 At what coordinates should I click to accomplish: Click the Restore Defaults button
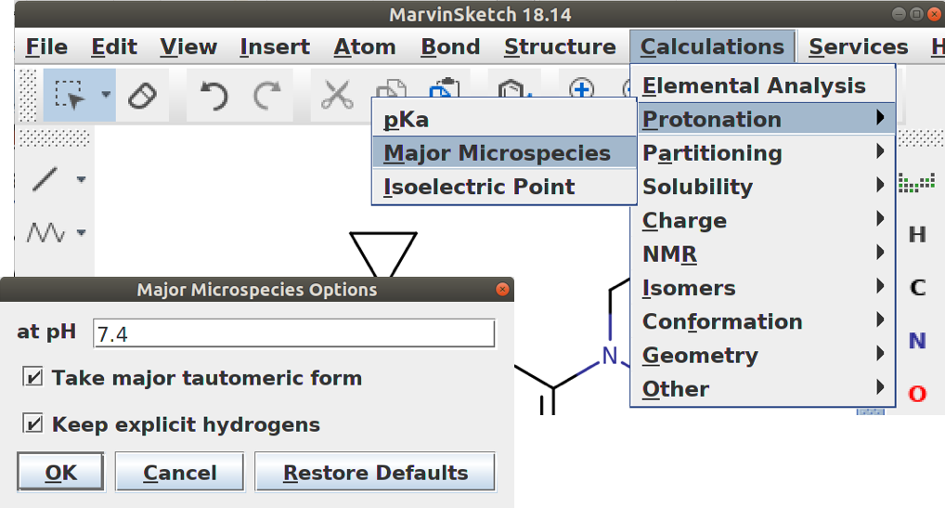375,473
